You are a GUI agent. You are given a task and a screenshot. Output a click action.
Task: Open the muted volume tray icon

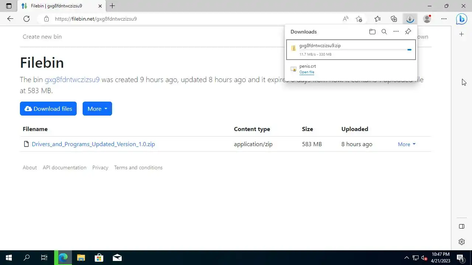pyautogui.click(x=425, y=258)
